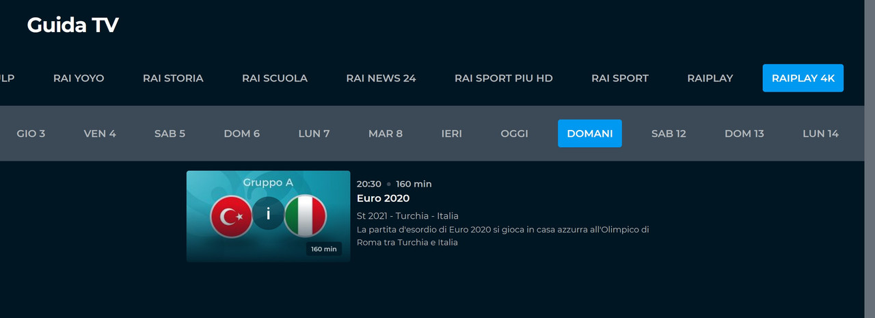Click the Gruppo A label on thumbnail

pyautogui.click(x=268, y=183)
